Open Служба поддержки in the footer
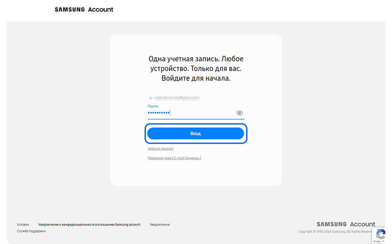The image size is (392, 244). (31, 231)
